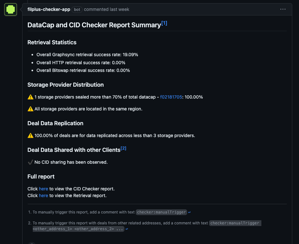Open the storage provider f02181705 link
The height and width of the screenshot is (244, 299).
coord(171,97)
